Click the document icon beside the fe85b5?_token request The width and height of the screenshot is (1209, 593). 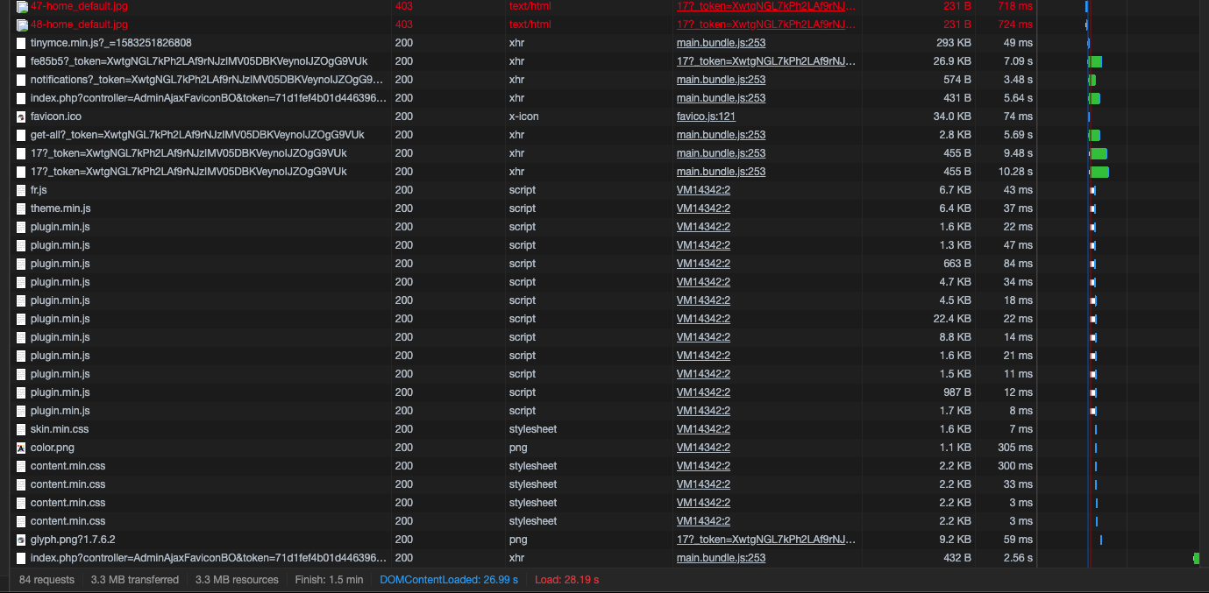click(21, 61)
